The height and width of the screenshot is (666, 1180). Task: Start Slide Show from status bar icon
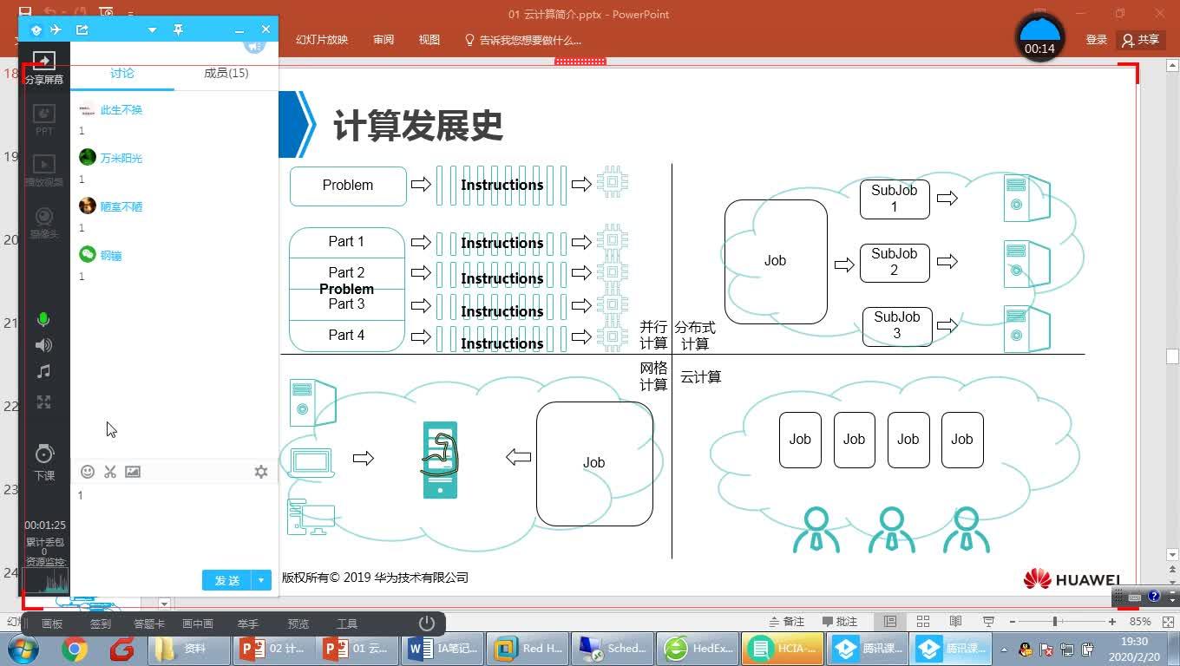[988, 622]
